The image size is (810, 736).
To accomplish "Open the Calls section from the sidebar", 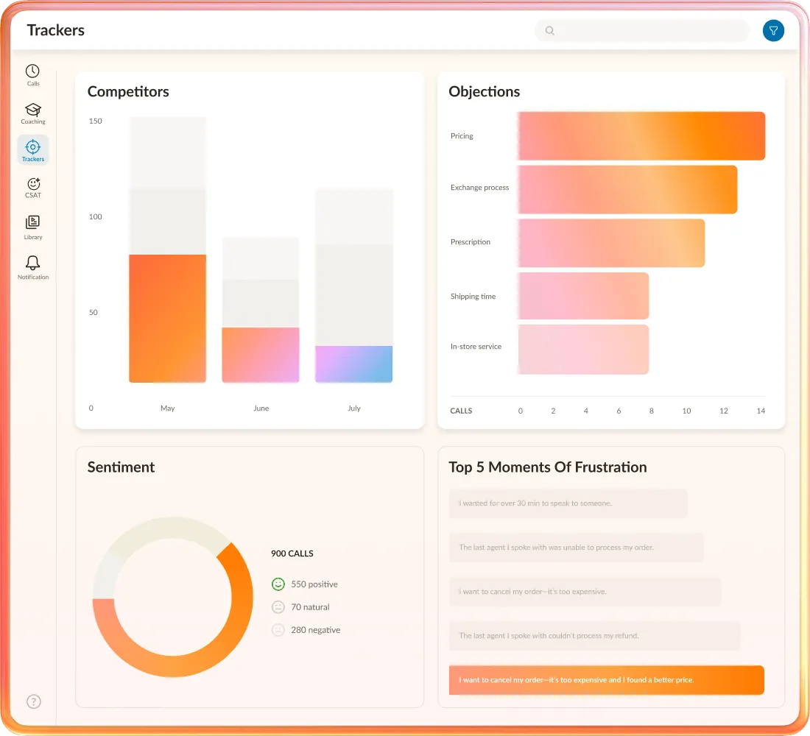I will 32,74.
